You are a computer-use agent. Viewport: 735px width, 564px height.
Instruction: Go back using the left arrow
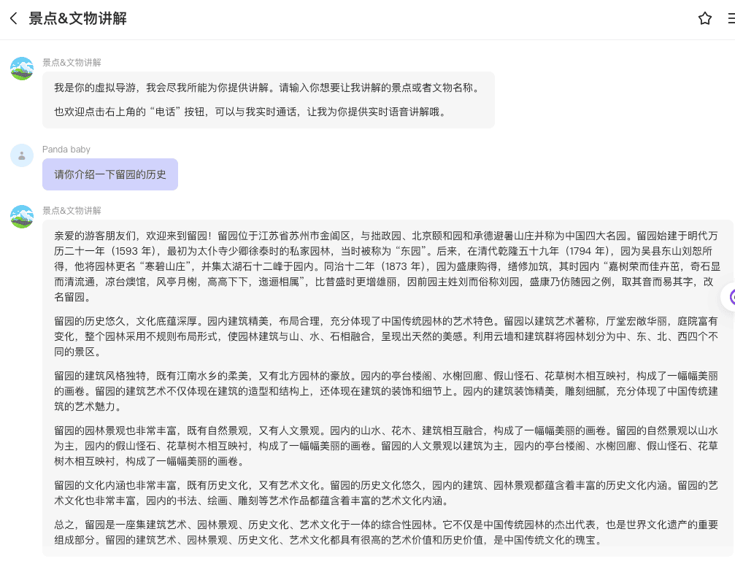tap(14, 19)
